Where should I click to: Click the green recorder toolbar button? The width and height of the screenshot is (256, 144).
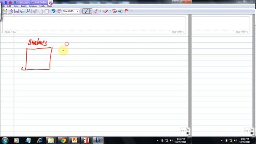pos(15,2)
